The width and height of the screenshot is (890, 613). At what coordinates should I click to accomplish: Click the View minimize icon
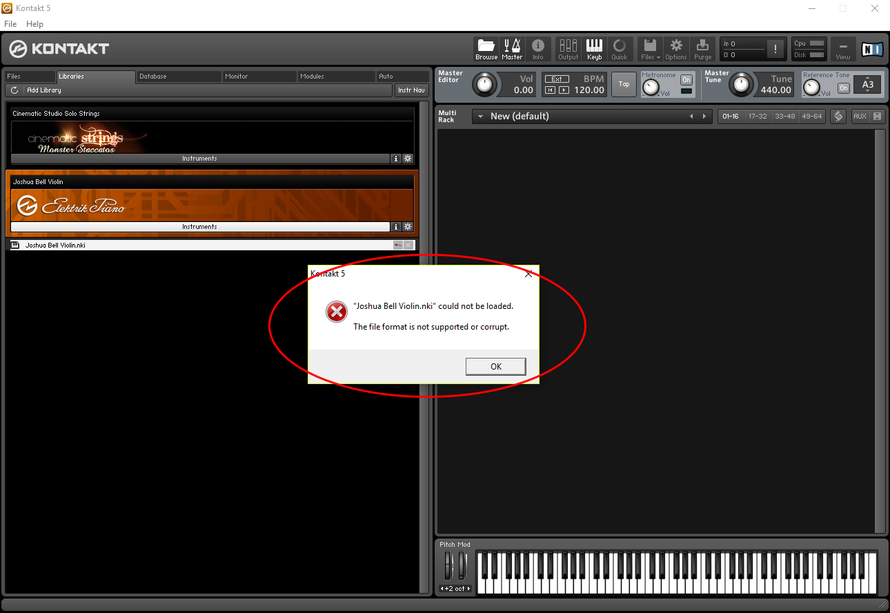(x=843, y=49)
